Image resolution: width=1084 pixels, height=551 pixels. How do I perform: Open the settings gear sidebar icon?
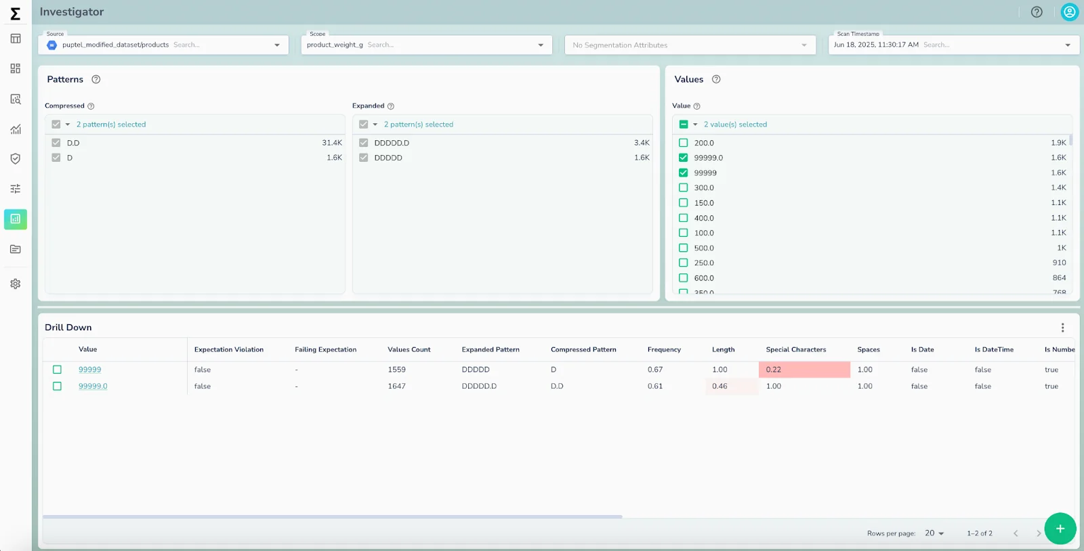16,284
